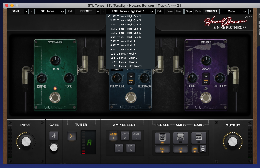The height and width of the screenshot is (168, 260).
Task: Click the Reverb DECAY knob
Action: (x=206, y=61)
